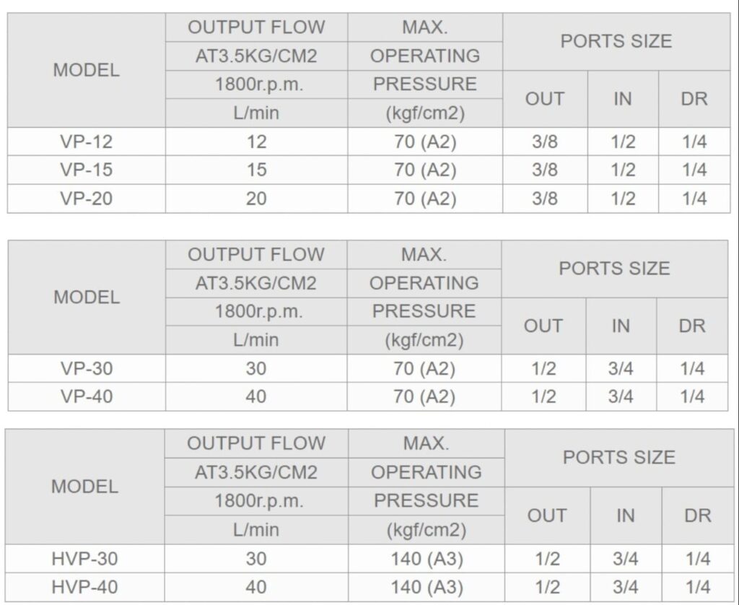739x605 pixels.
Task: Select the IN column header in first table
Action: 623,99
